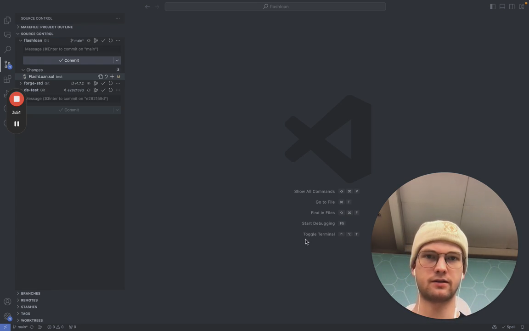
Task: Collapse the flashloan repository node
Action: (x=21, y=40)
